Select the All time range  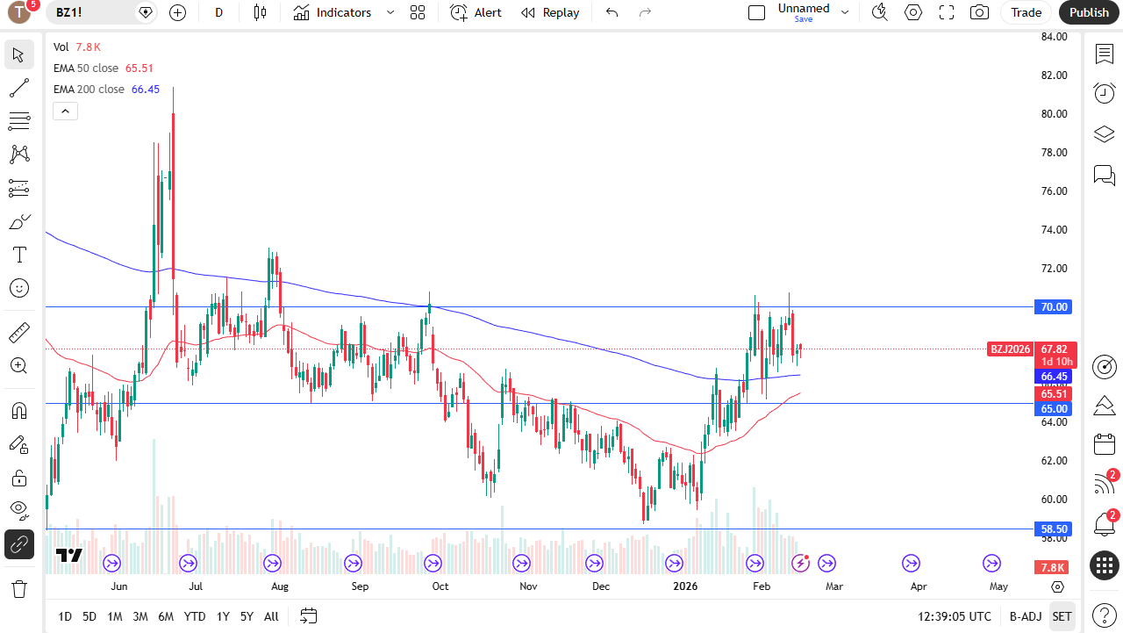(x=271, y=616)
